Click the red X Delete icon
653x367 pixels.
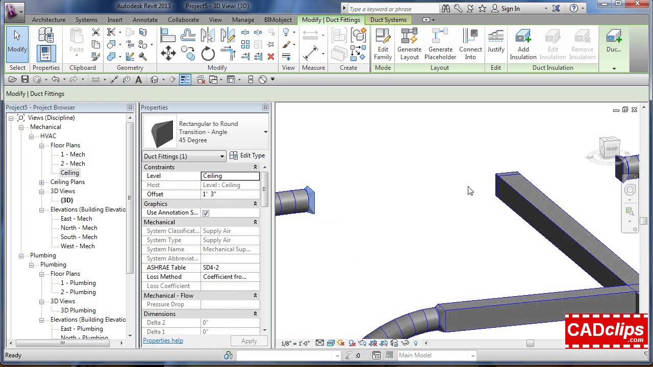[x=271, y=56]
